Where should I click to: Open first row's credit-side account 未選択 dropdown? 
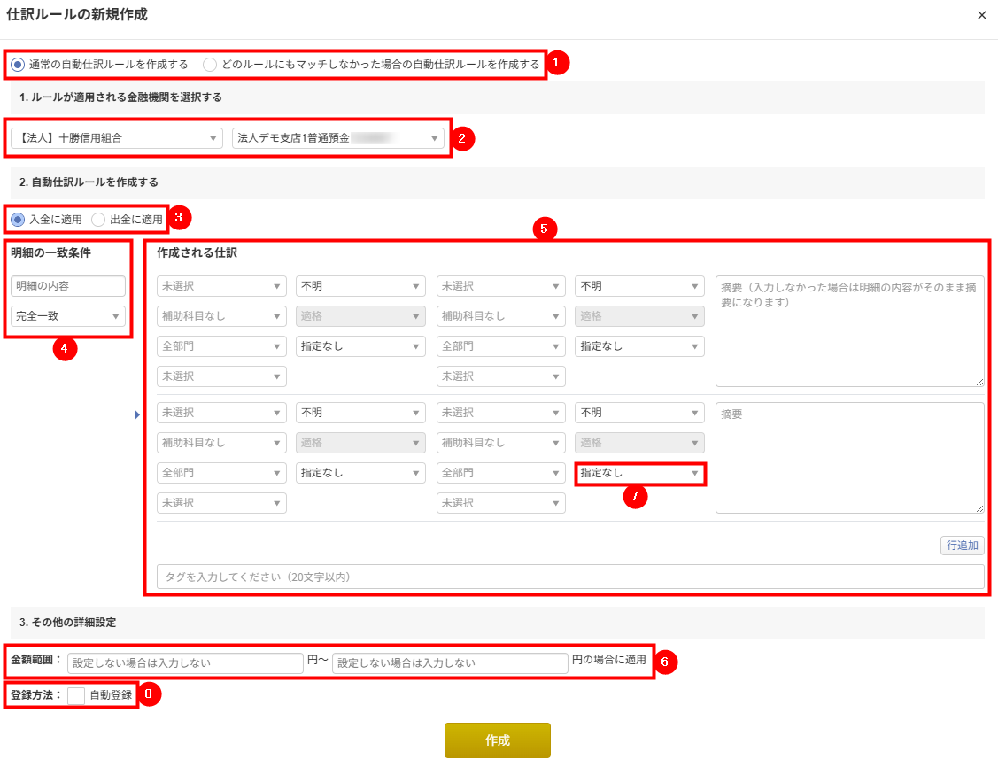click(x=501, y=286)
